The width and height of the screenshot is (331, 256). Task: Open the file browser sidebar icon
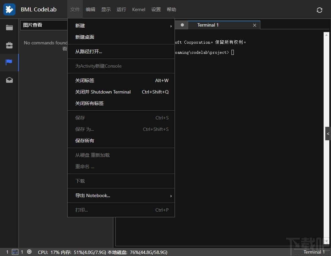(x=9, y=28)
